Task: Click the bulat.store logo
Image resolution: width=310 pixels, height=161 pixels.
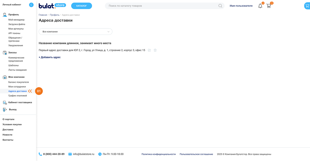Action: (x=52, y=6)
